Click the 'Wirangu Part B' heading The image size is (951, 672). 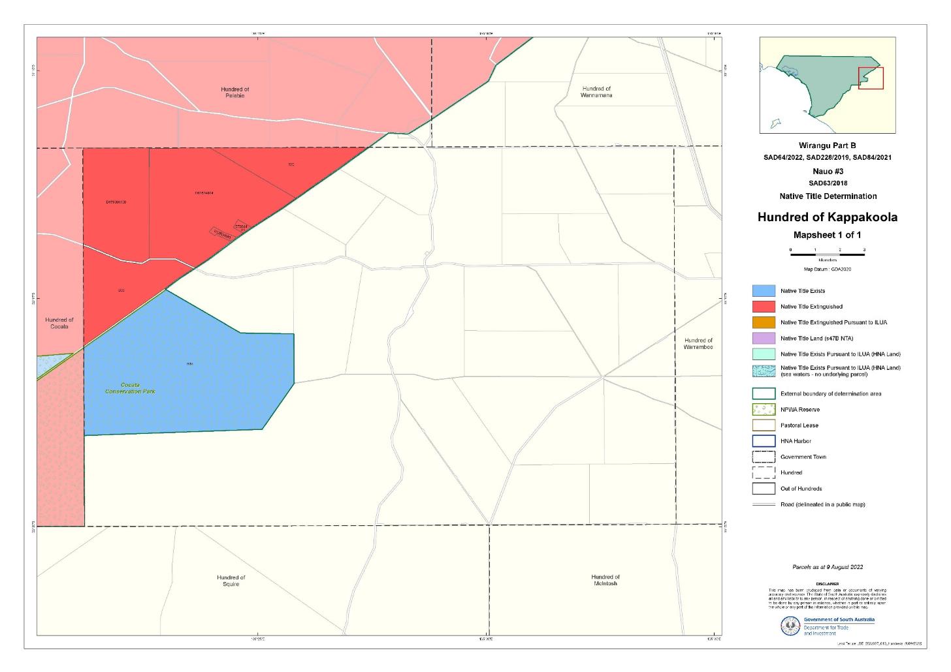click(827, 146)
